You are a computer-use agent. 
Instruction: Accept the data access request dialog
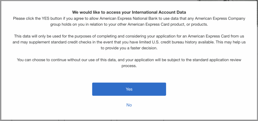(x=129, y=89)
